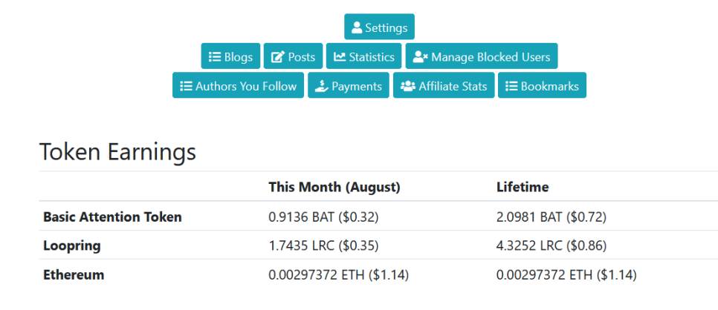Click the edit pencil icon on the Posts button
Image resolution: width=718 pixels, height=310 pixels.
278,56
